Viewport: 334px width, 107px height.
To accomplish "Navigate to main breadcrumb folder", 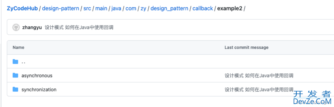I will click(x=101, y=8).
